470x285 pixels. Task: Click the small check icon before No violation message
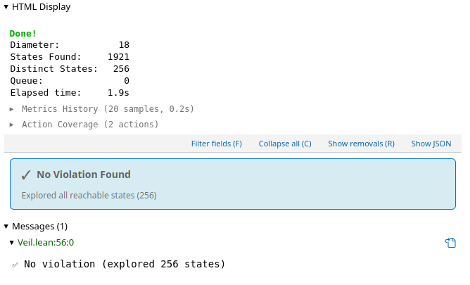click(15, 265)
